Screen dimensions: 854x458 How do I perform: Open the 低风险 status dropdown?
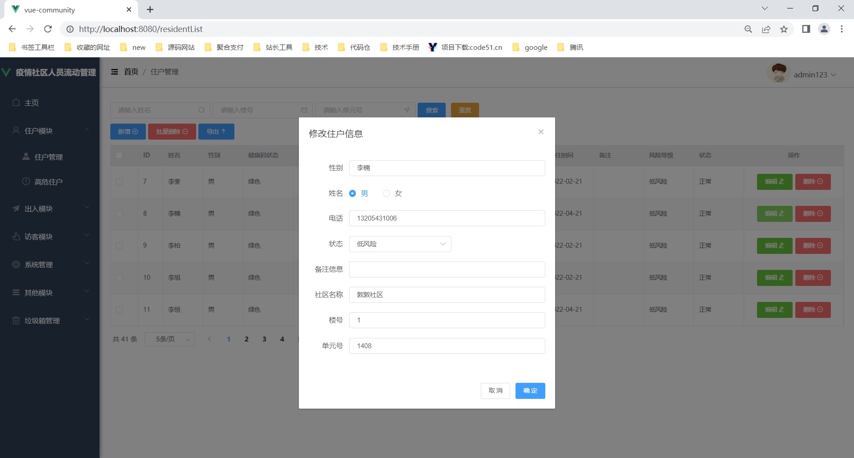pos(400,244)
